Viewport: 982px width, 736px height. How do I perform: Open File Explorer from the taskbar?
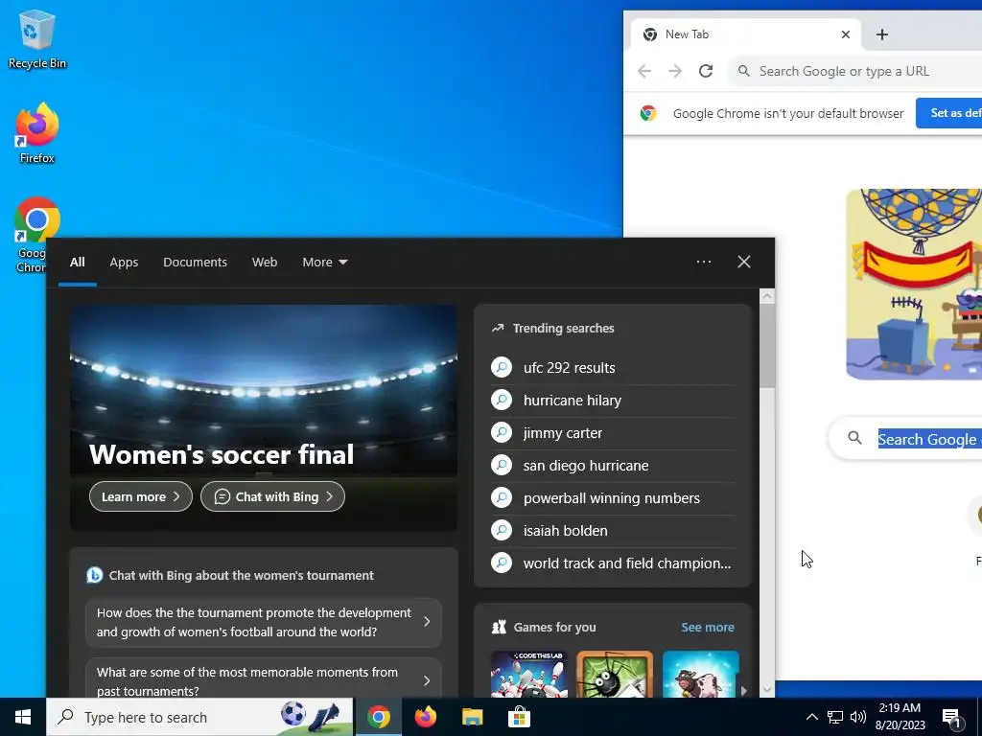472,717
